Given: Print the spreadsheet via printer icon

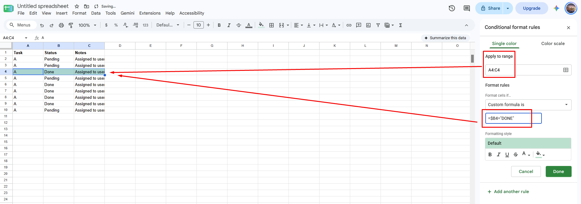Looking at the screenshot, I should click(x=61, y=25).
